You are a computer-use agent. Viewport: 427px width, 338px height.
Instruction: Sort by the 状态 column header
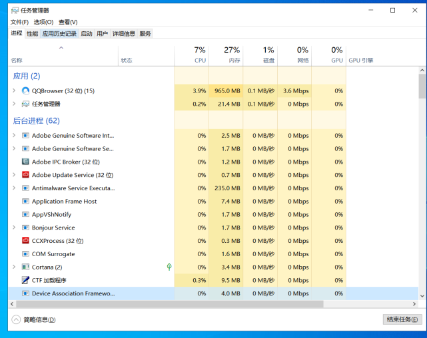point(147,56)
